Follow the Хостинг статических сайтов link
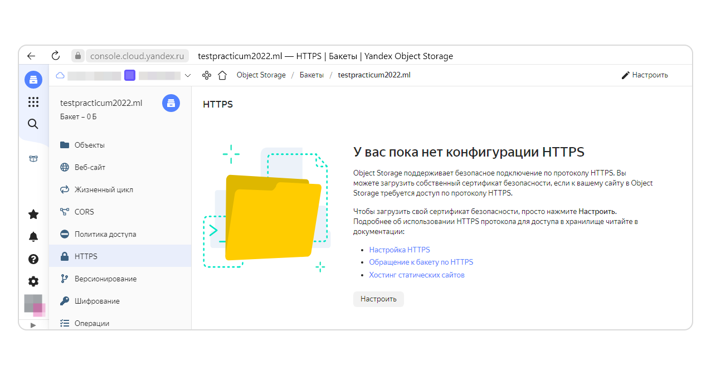The width and height of the screenshot is (711, 375). click(x=417, y=275)
